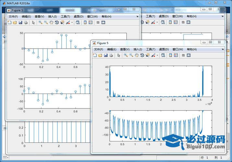Select Zoom Out tool in Figure 5
The image size is (232, 162).
131,55
